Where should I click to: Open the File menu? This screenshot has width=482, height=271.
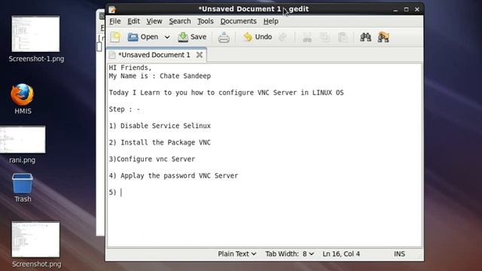(115, 21)
